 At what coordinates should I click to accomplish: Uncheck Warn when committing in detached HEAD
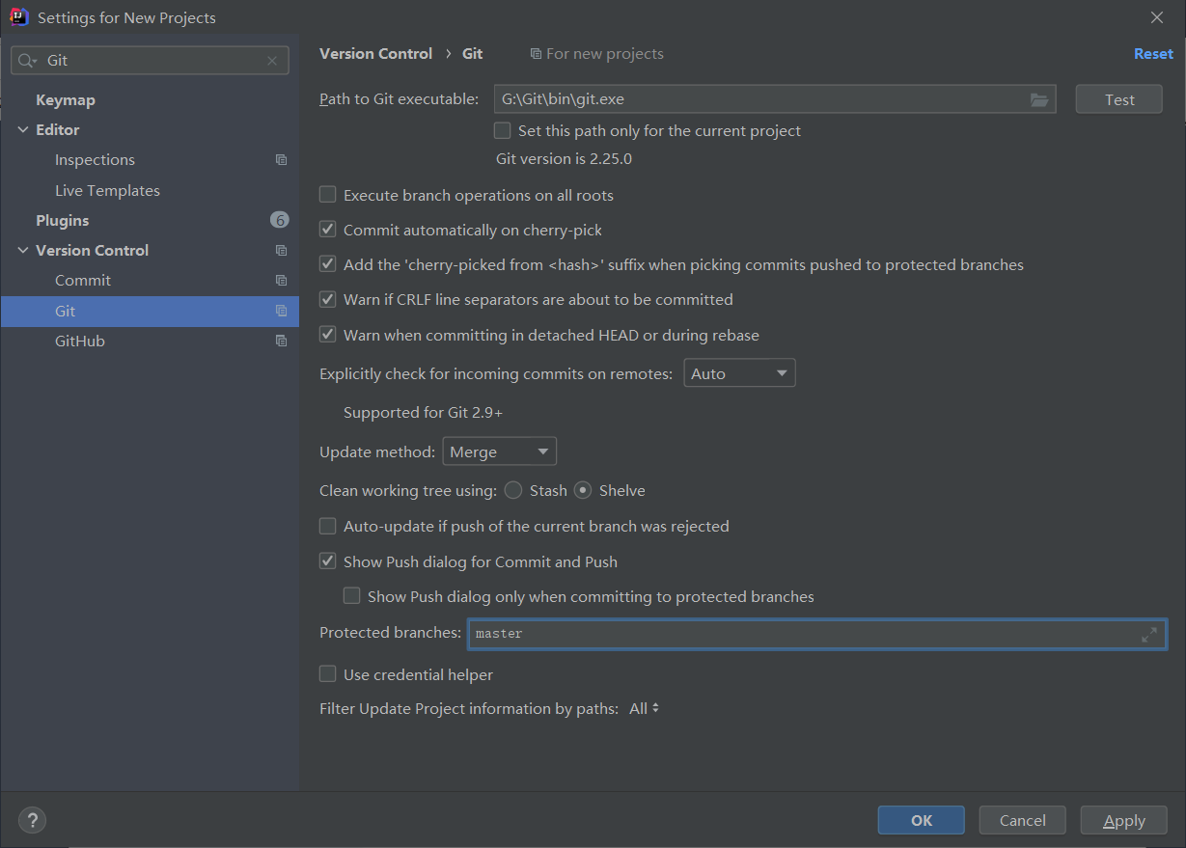[x=328, y=335]
